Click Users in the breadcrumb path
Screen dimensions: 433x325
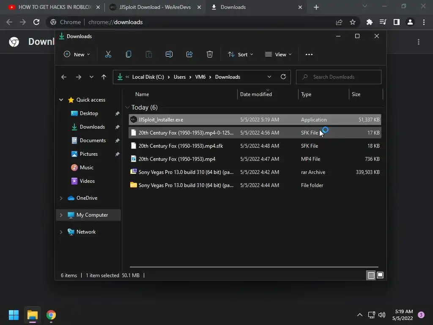coord(179,77)
